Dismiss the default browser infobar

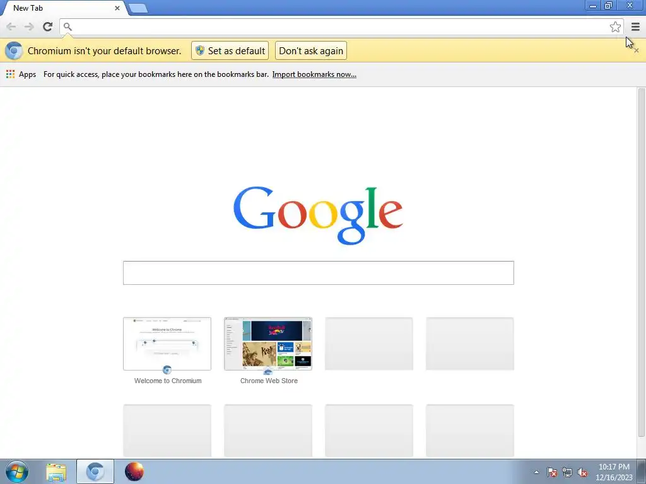pyautogui.click(x=637, y=50)
